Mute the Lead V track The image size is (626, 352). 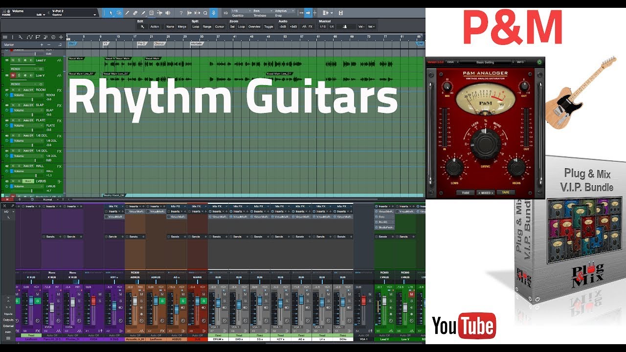[13, 60]
